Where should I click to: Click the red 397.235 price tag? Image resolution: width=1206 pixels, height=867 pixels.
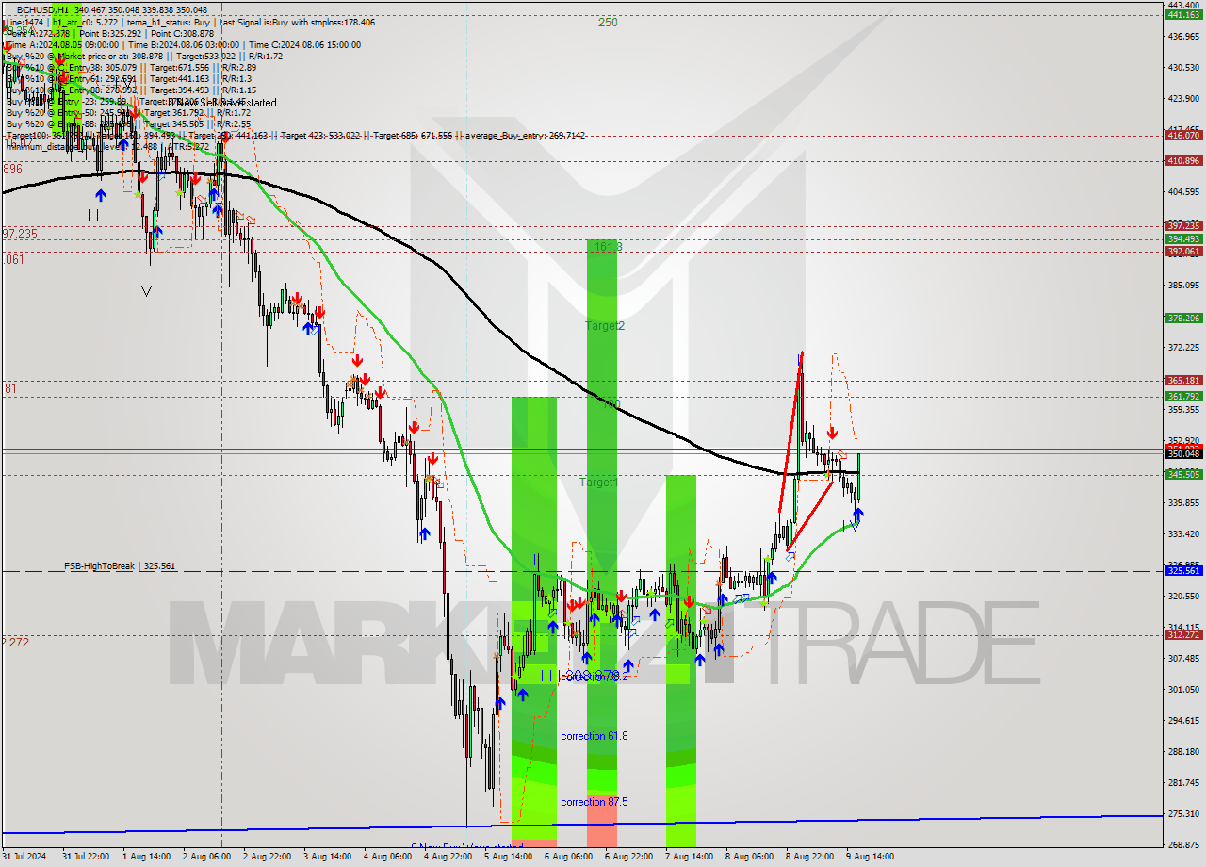click(x=1183, y=226)
